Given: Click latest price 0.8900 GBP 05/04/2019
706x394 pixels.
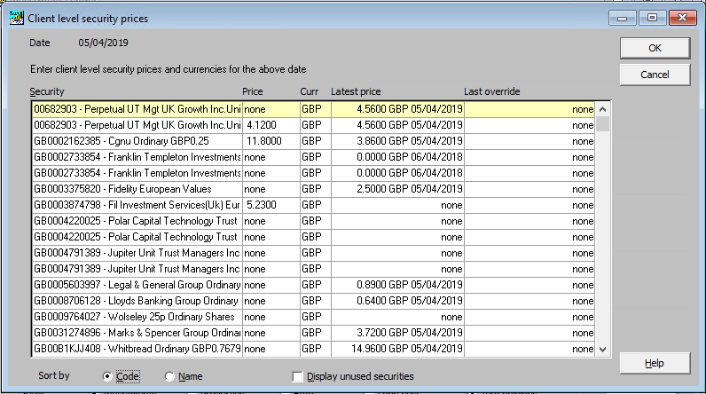Looking at the screenshot, I should [x=397, y=285].
